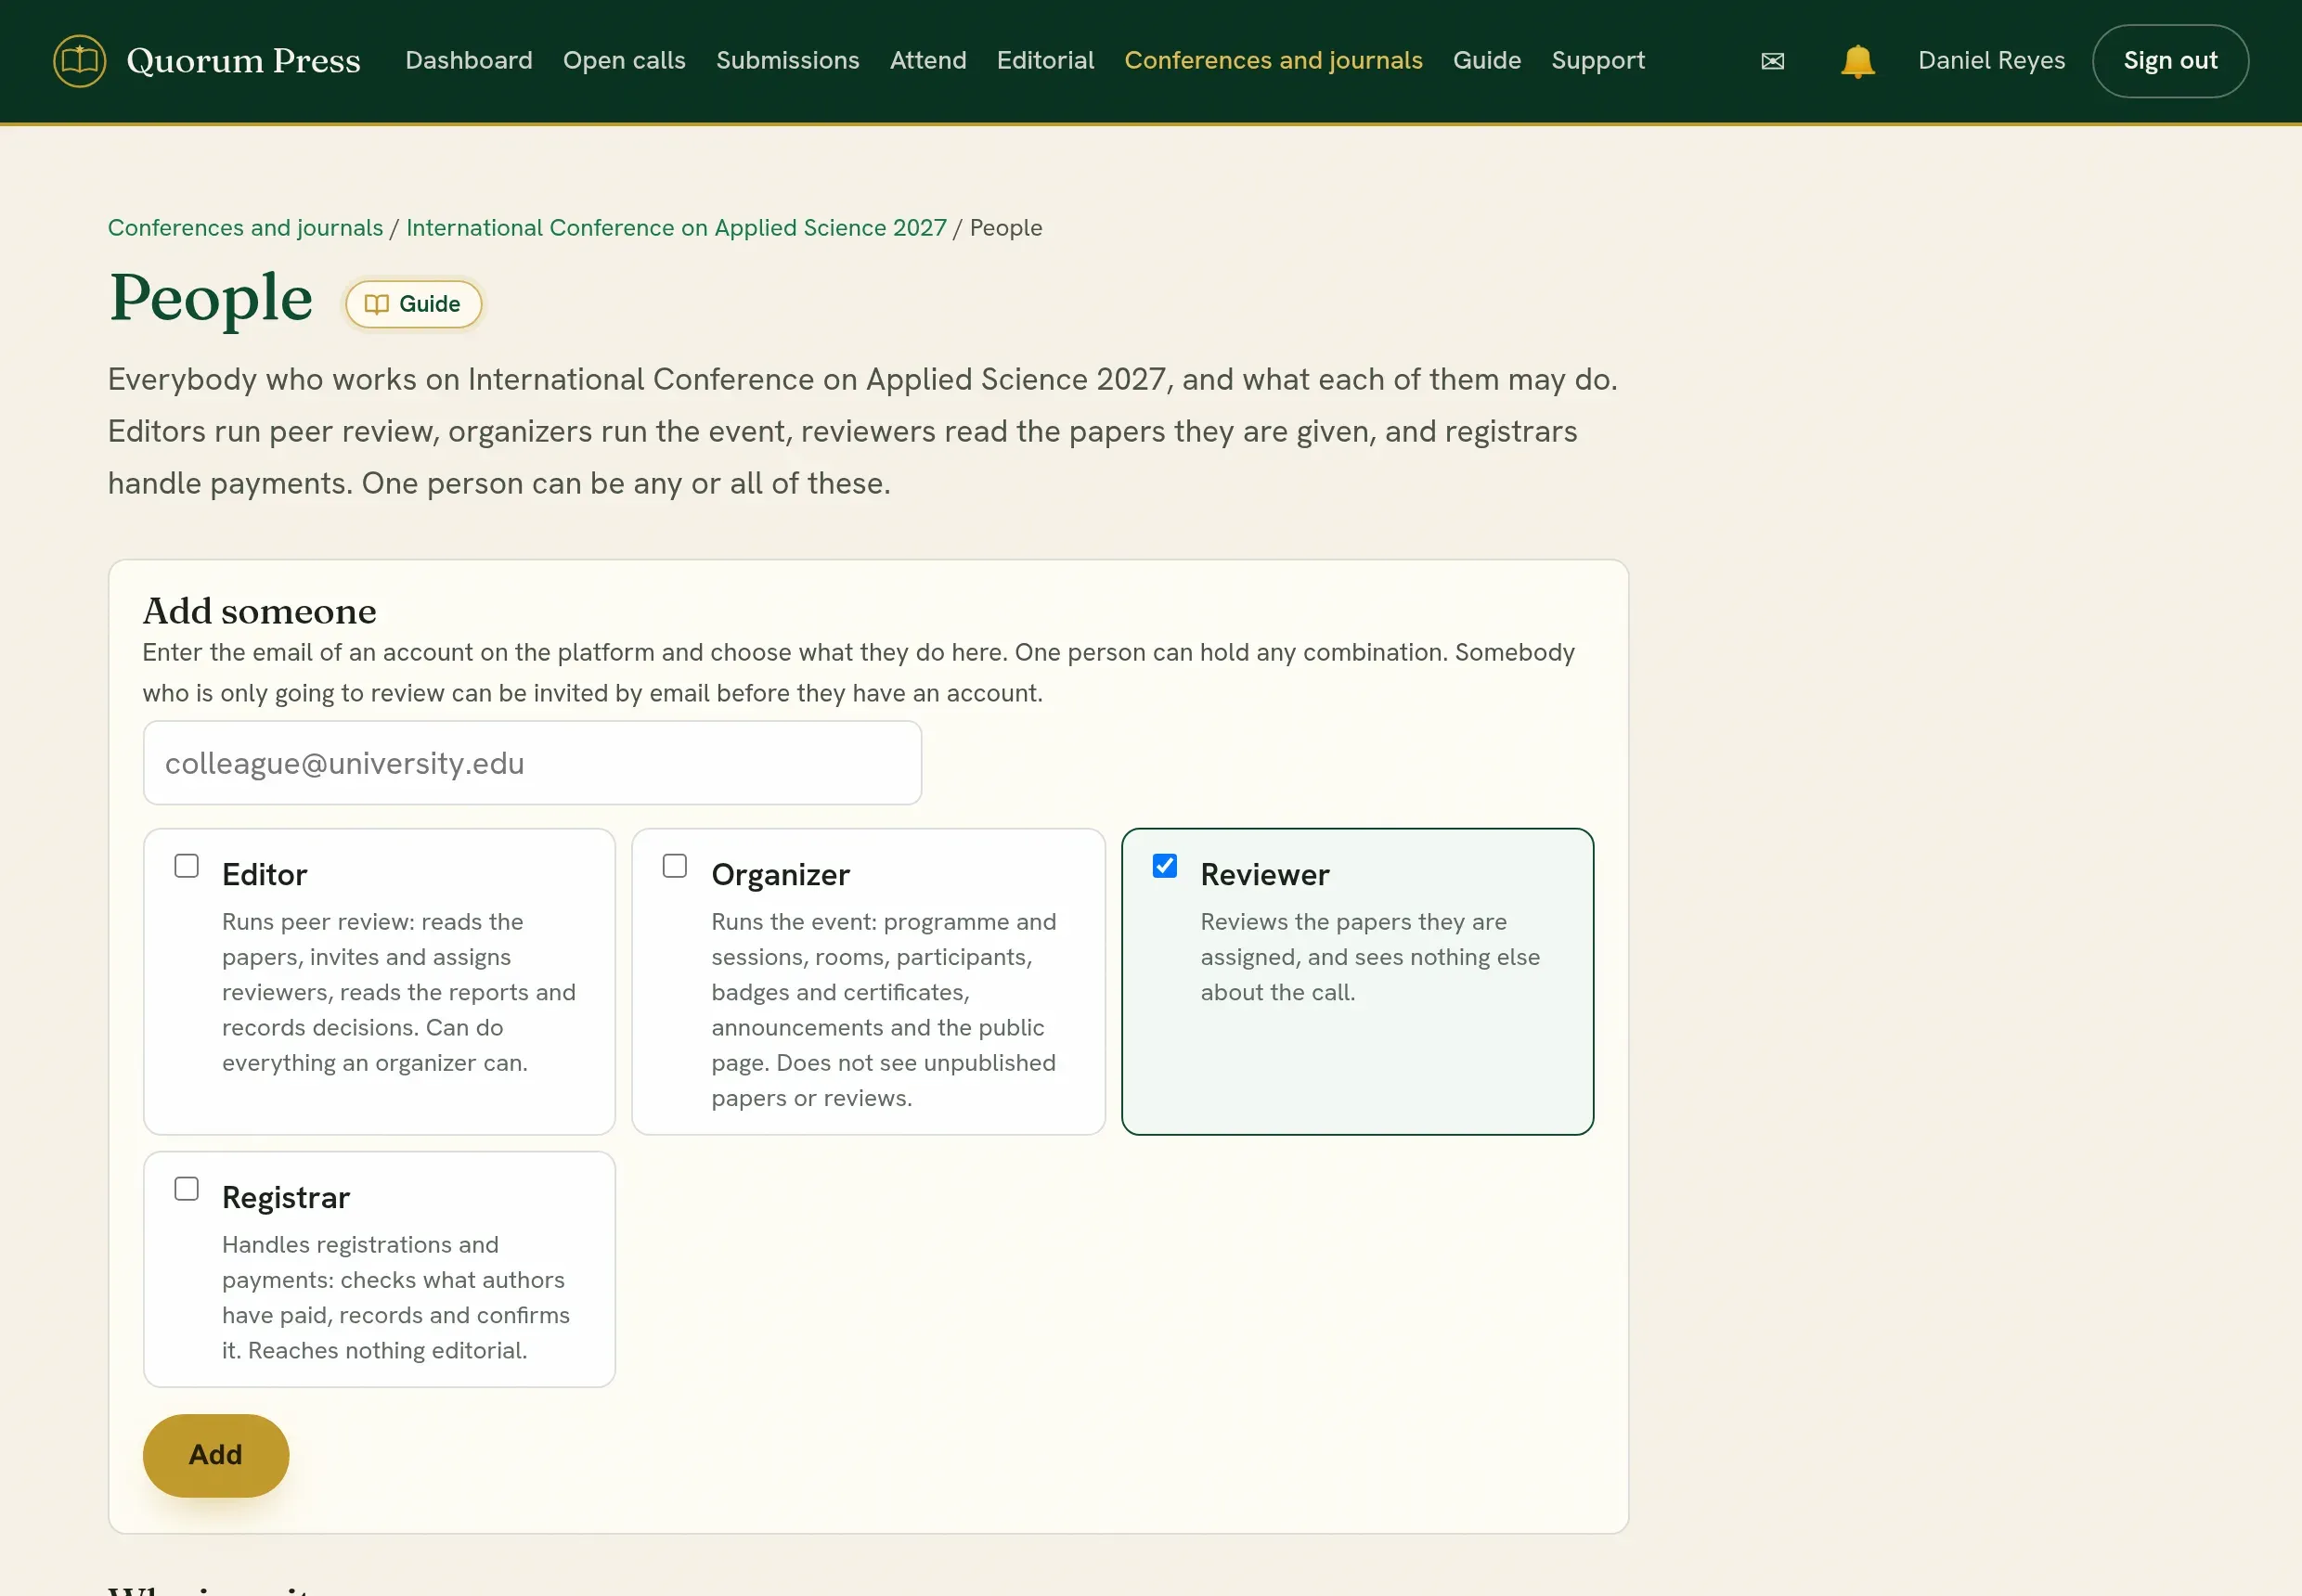This screenshot has height=1596, width=2302.
Task: Open the Guide item in the top navigation
Action: (x=1487, y=61)
